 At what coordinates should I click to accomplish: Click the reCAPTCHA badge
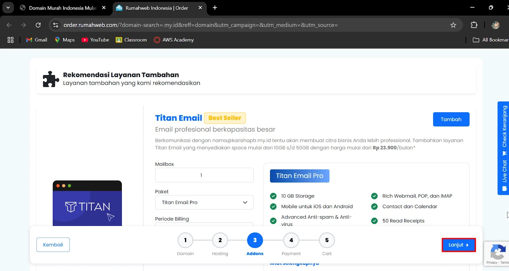(x=497, y=254)
